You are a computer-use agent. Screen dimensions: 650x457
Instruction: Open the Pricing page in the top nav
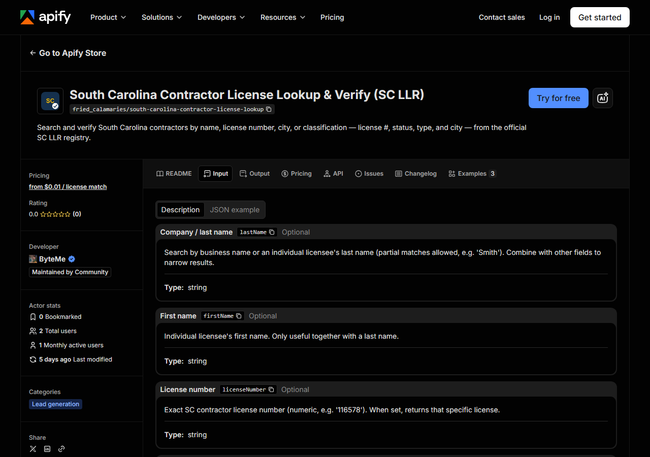[332, 17]
